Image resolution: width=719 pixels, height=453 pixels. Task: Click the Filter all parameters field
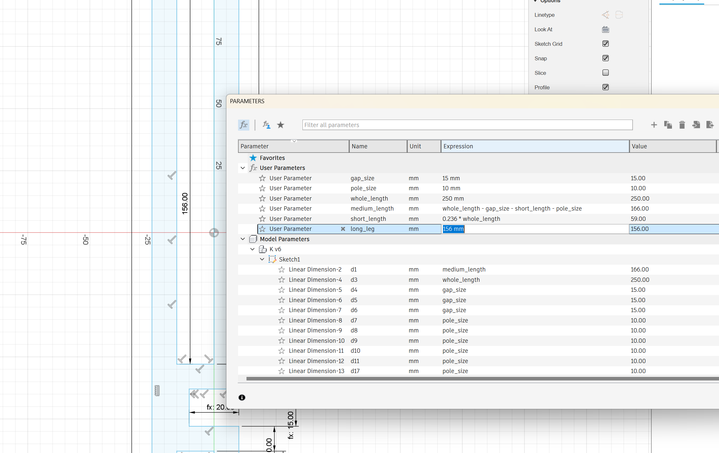click(467, 125)
